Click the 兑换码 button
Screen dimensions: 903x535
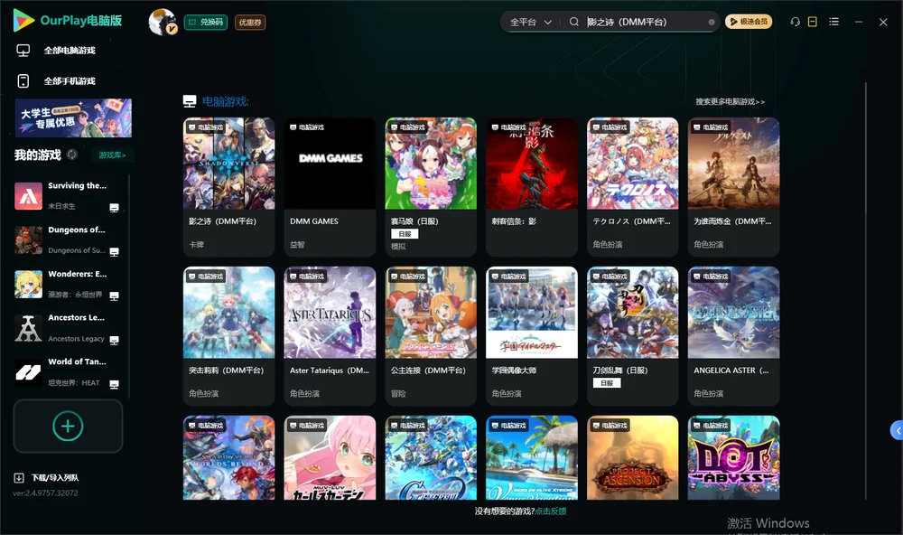(x=206, y=23)
